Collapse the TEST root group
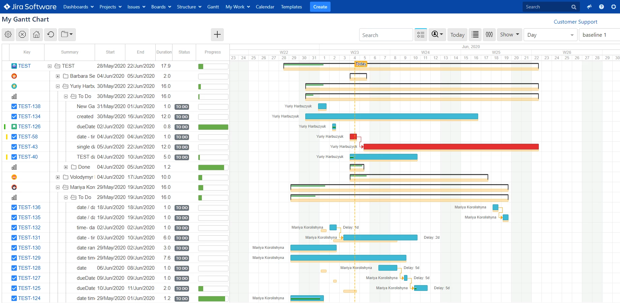This screenshot has width=620, height=303. (x=50, y=66)
